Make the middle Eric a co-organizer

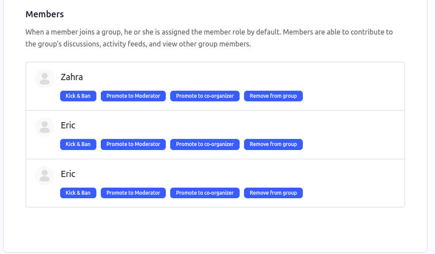tap(205, 144)
